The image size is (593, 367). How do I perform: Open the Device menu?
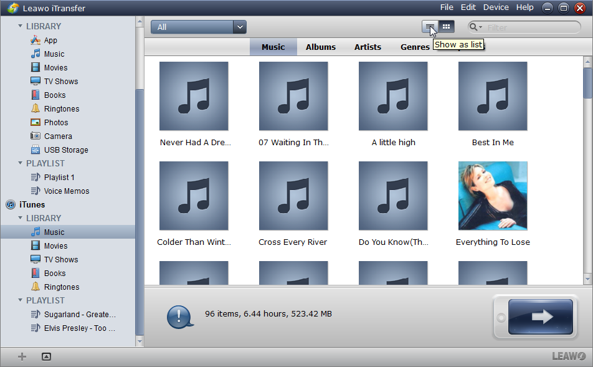point(496,7)
